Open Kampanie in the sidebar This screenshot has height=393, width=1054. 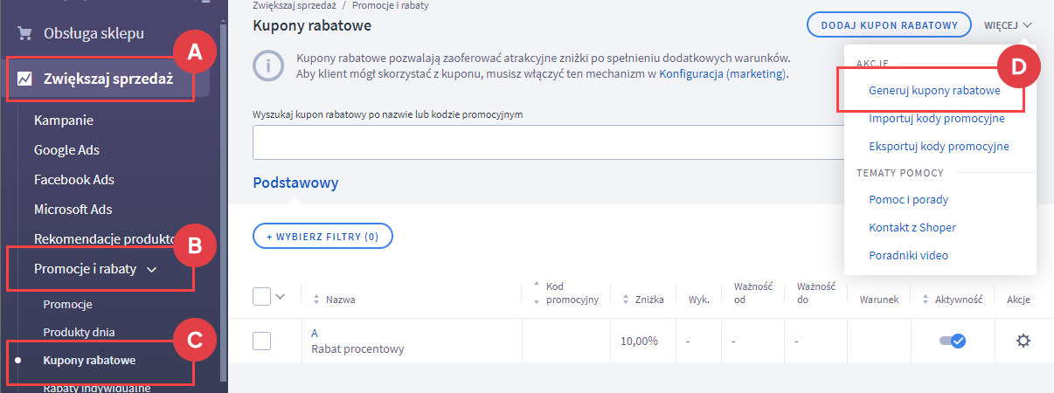click(64, 121)
